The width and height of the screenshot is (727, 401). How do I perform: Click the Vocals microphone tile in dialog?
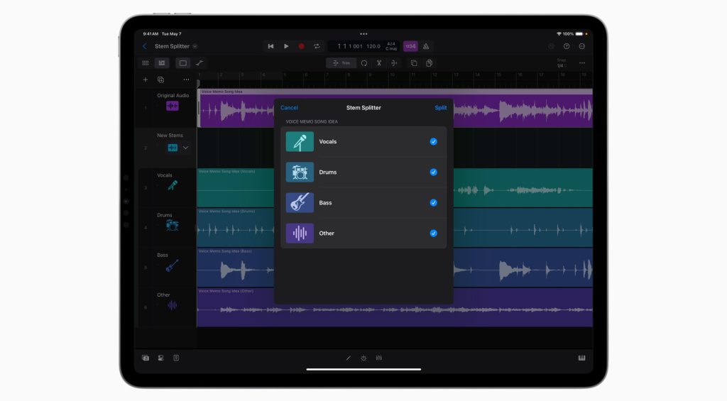300,141
